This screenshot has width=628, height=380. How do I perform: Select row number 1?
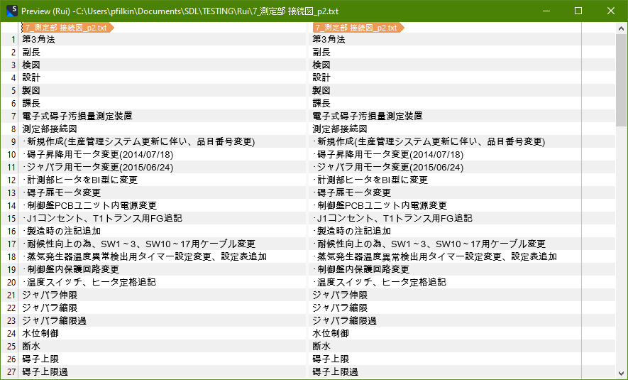[x=13, y=40]
